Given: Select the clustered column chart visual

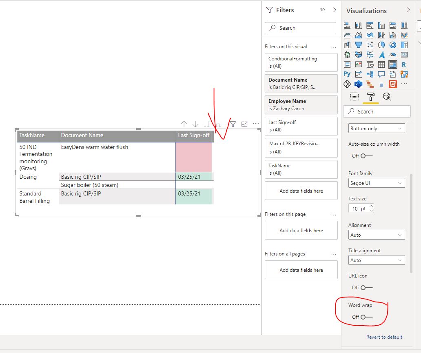Looking at the screenshot, I should pos(381,26).
